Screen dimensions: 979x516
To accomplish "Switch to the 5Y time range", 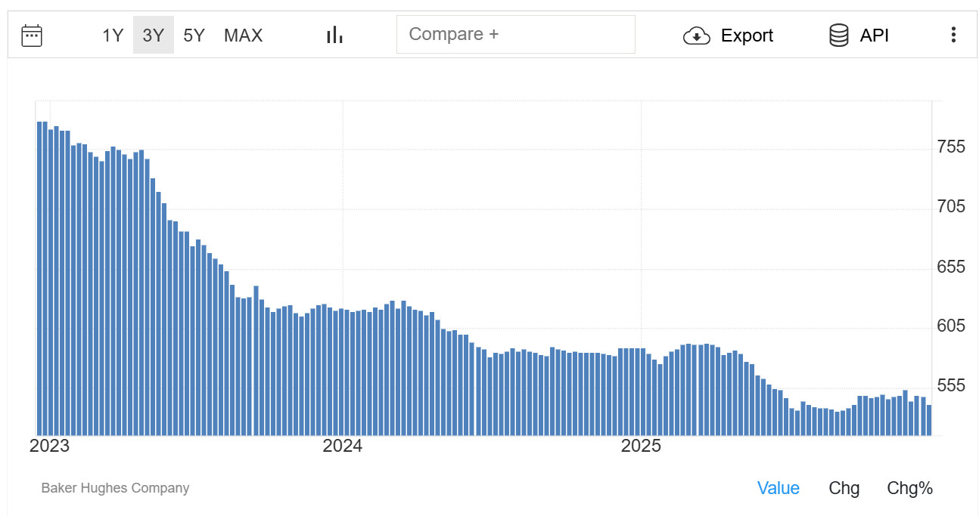I will [x=194, y=36].
